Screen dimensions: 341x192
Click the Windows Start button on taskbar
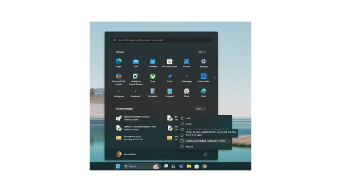click(x=118, y=167)
